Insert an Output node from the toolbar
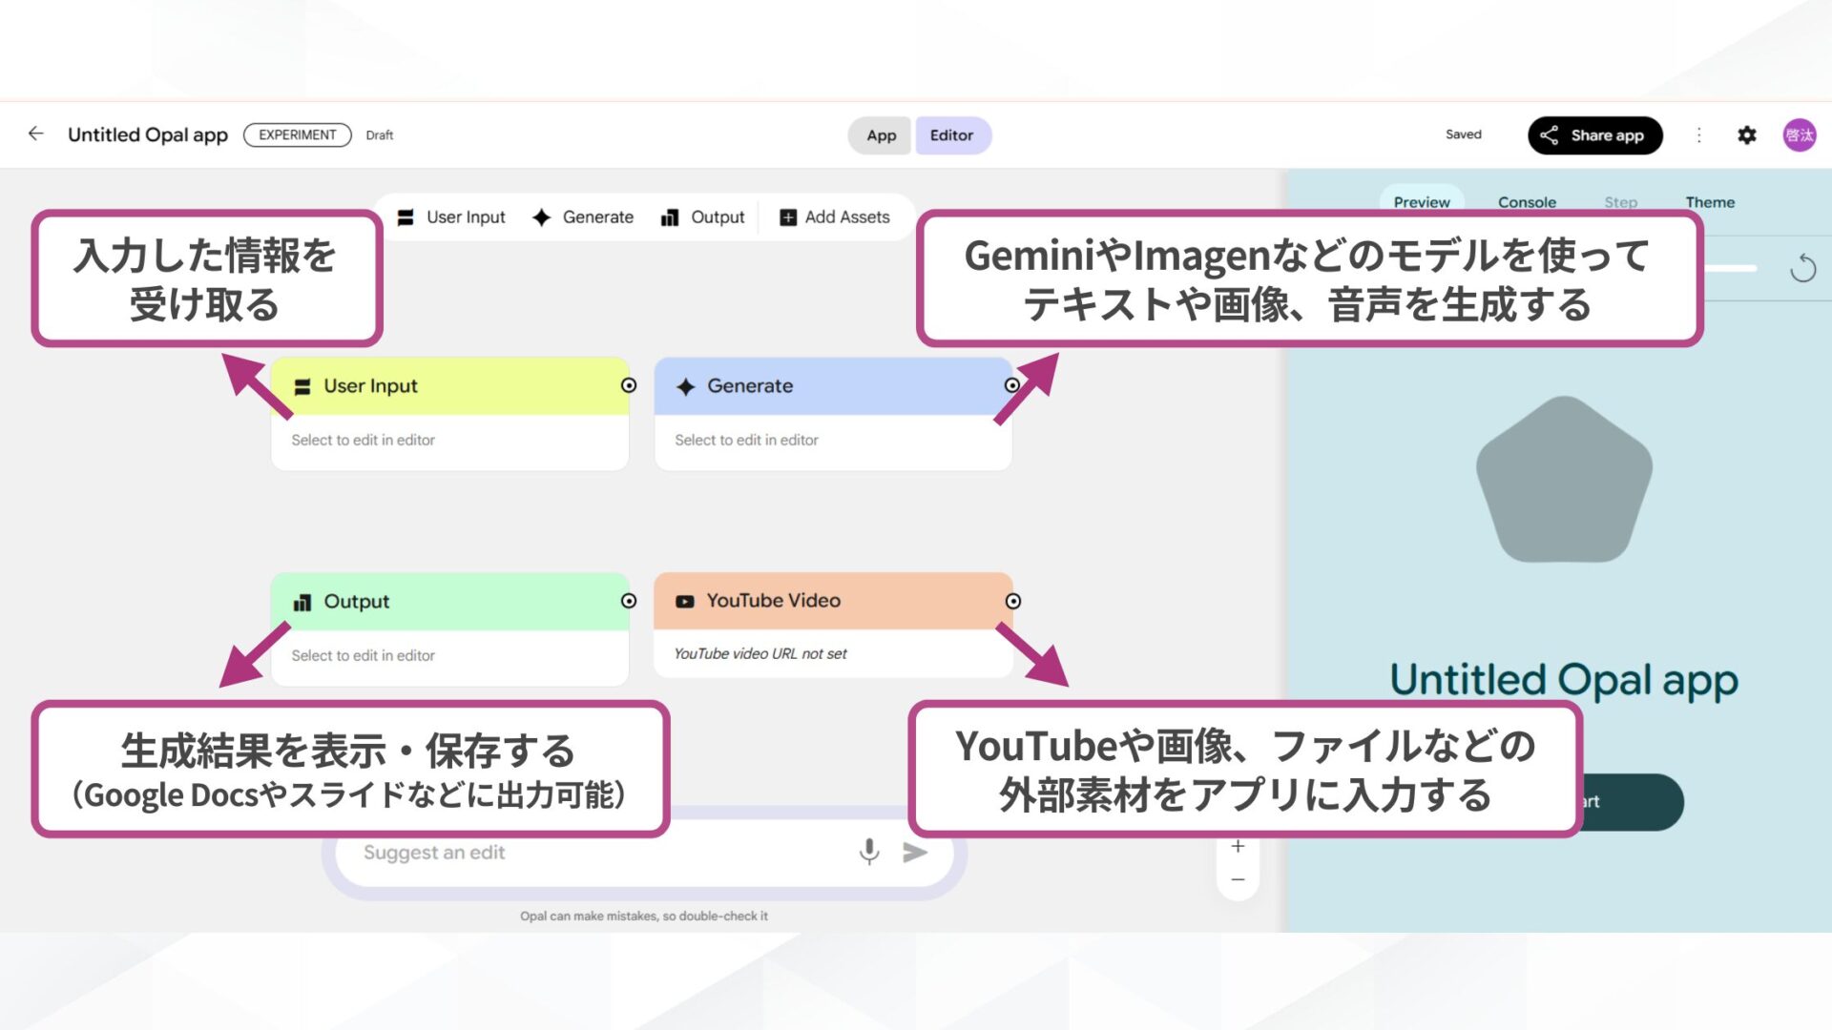 point(703,216)
